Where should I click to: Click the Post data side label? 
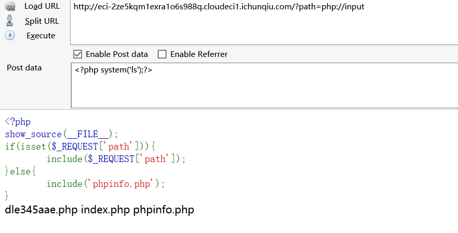tap(24, 68)
